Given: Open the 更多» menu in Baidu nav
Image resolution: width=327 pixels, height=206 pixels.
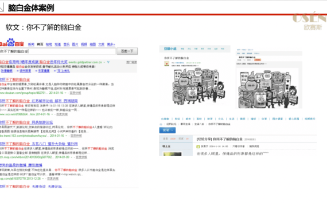Looking at the screenshot, I should tap(111, 44).
